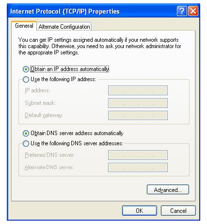Click the Preferred DNS server field
The width and height of the screenshot is (207, 224).
pyautogui.click(x=138, y=155)
